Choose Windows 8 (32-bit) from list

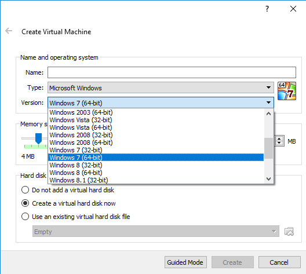click(x=156, y=165)
